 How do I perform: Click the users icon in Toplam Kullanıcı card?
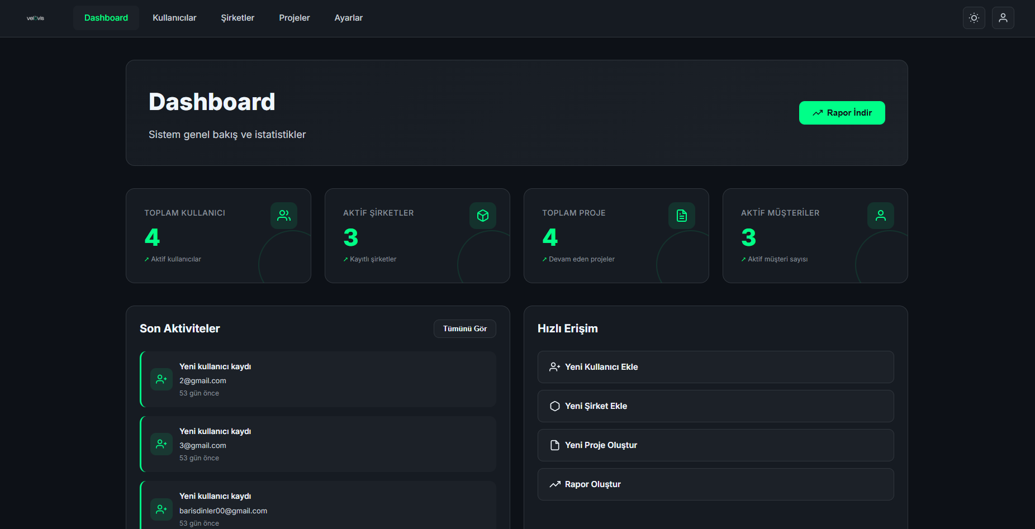pos(284,216)
